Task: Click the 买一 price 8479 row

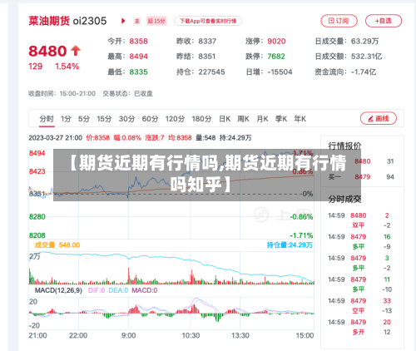Action: (361, 177)
